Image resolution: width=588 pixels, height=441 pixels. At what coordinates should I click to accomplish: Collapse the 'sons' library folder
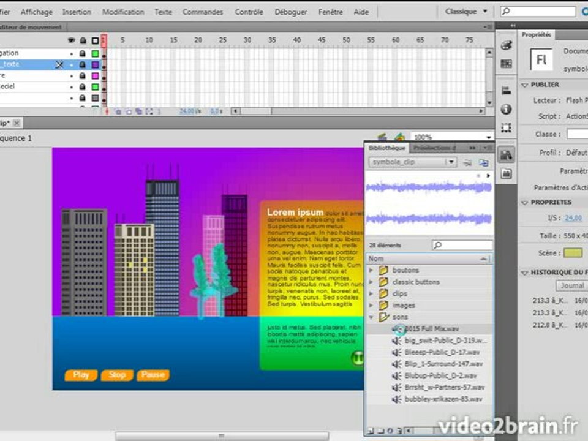coord(371,317)
